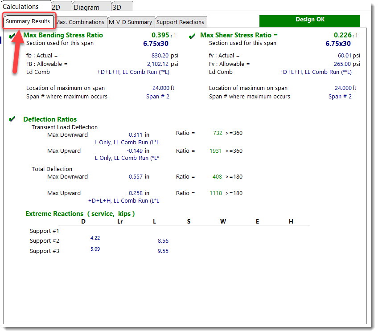This screenshot has width=378, height=334.
Task: Click the green checkmark beside Max Bending Stress Ratio
Action: (x=12, y=35)
